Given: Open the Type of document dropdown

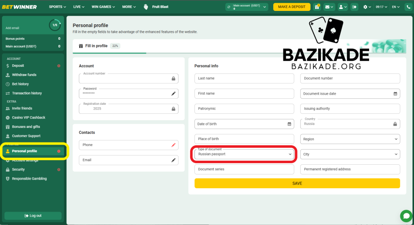Looking at the screenshot, I should [x=244, y=154].
